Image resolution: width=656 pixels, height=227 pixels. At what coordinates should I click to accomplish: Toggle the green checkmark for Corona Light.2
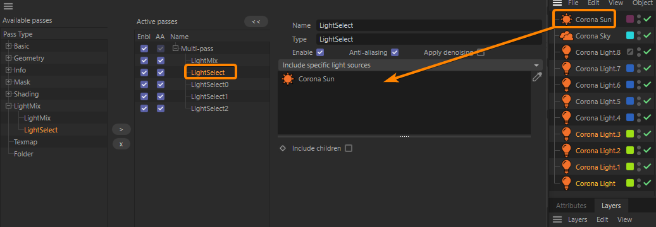[648, 150]
